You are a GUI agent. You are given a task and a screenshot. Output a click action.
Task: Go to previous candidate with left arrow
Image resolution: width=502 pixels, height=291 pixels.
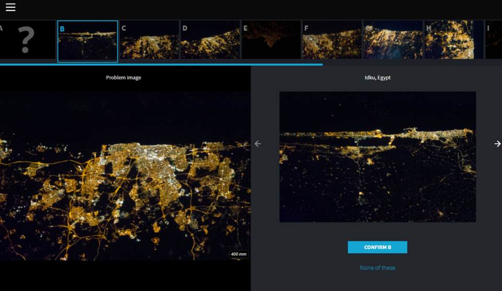pyautogui.click(x=258, y=144)
